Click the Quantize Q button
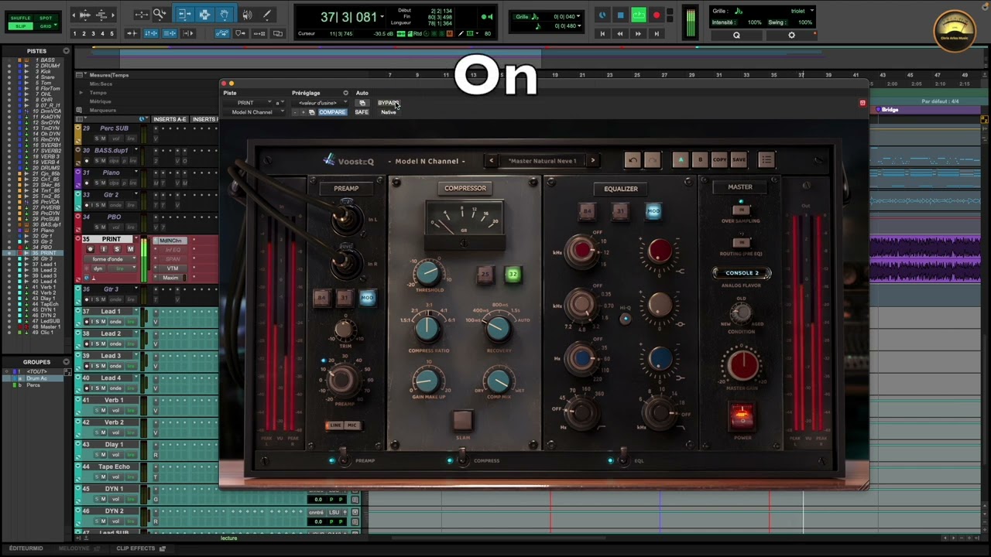 (x=736, y=35)
